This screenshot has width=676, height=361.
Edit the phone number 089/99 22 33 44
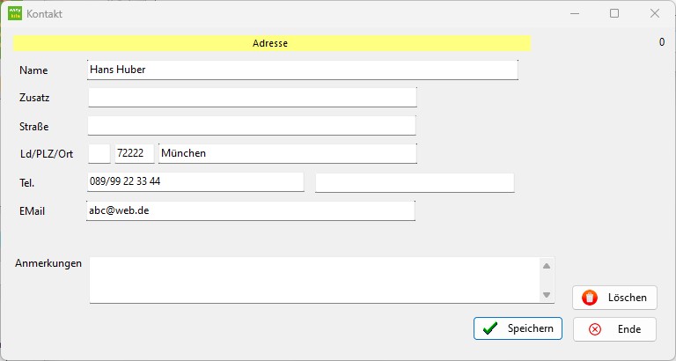(x=195, y=182)
